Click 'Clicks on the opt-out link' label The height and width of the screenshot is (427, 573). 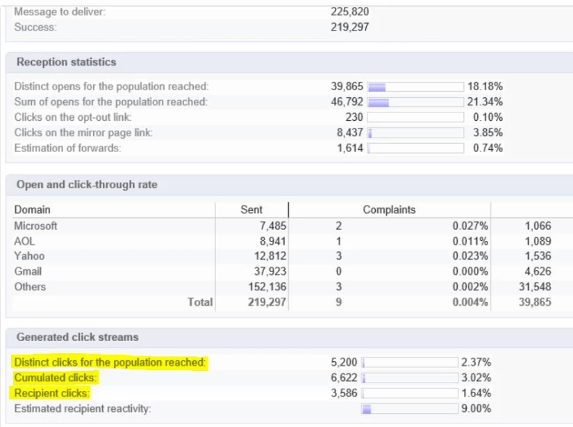coord(73,117)
